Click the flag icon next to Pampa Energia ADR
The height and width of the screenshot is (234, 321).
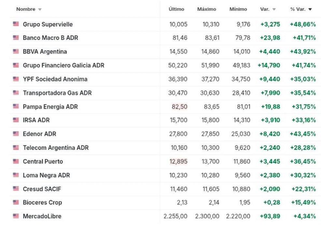tap(16, 106)
